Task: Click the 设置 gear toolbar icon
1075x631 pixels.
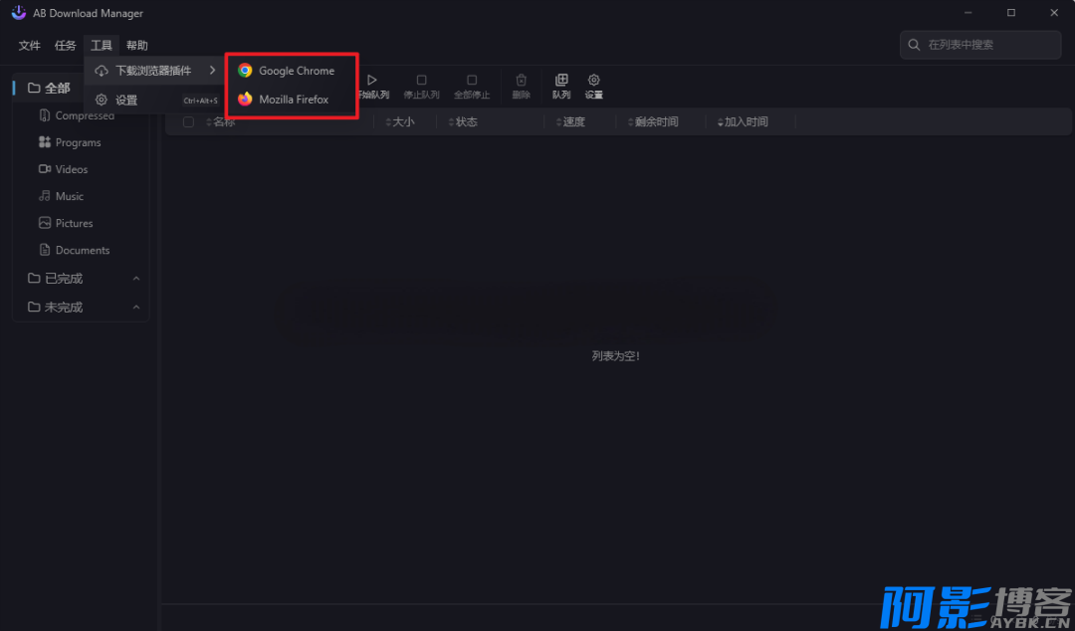Action: [x=594, y=81]
